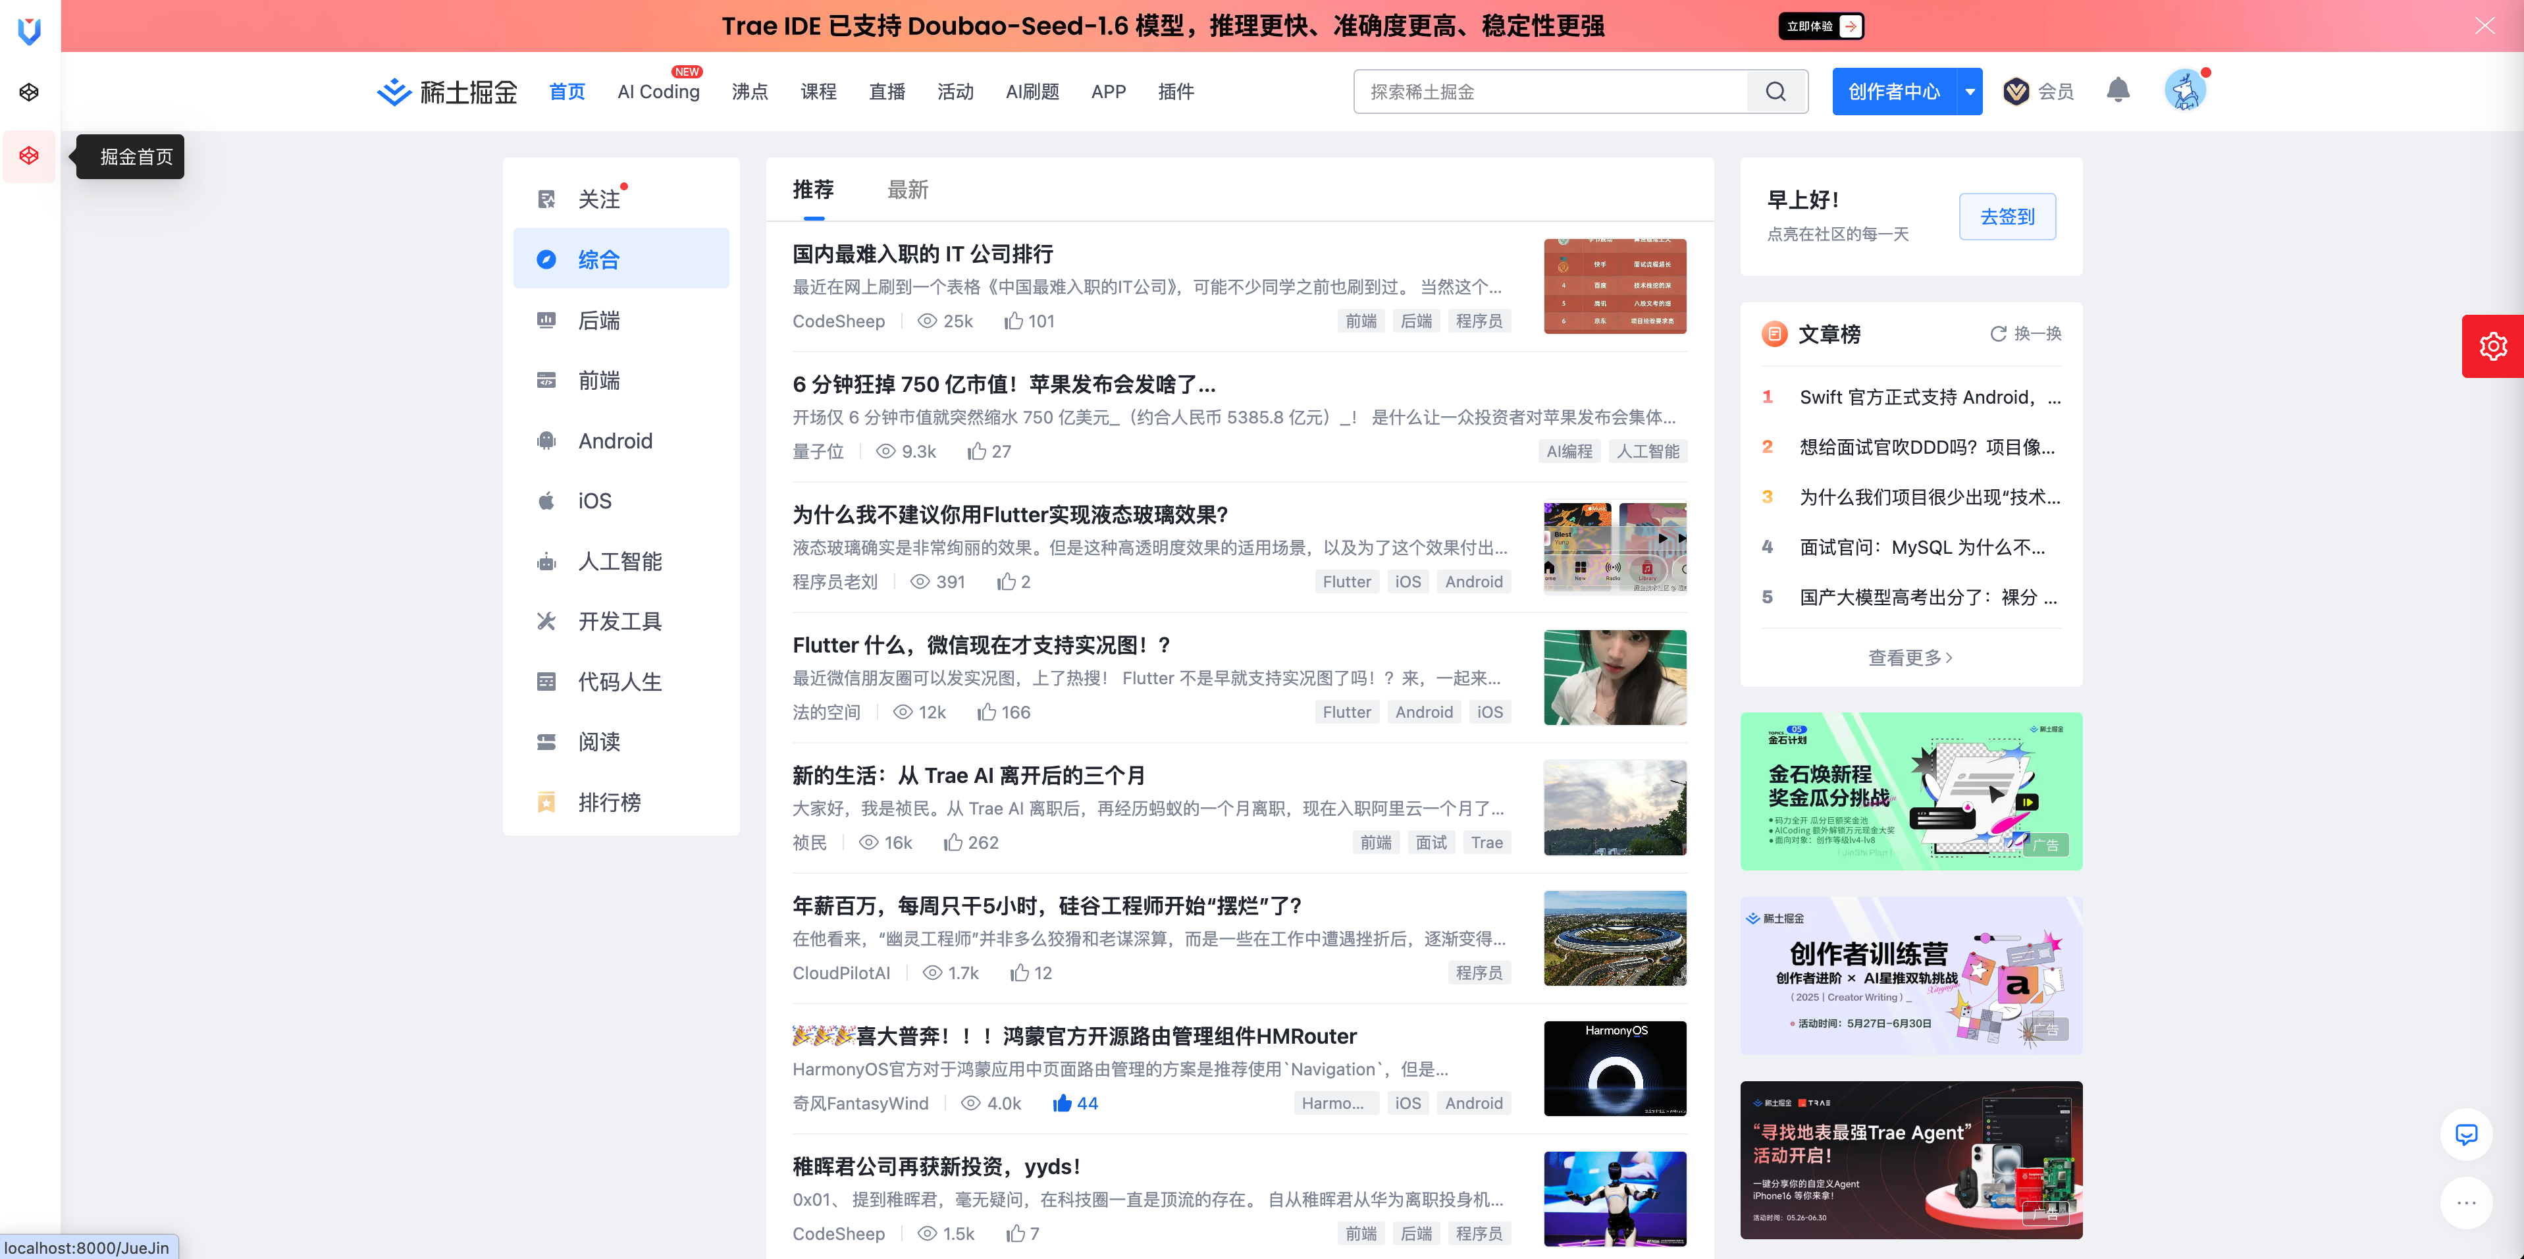The image size is (2524, 1259).
Task: Open the 课程 nav item
Action: coord(818,91)
